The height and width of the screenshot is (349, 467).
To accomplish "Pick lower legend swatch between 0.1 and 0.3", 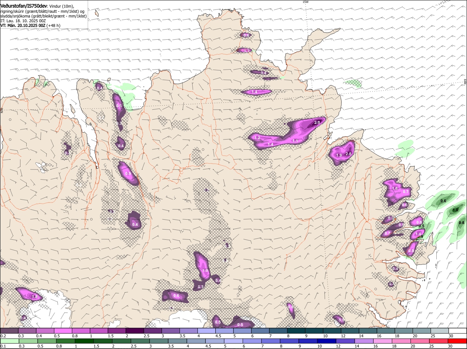I will click(10, 341).
